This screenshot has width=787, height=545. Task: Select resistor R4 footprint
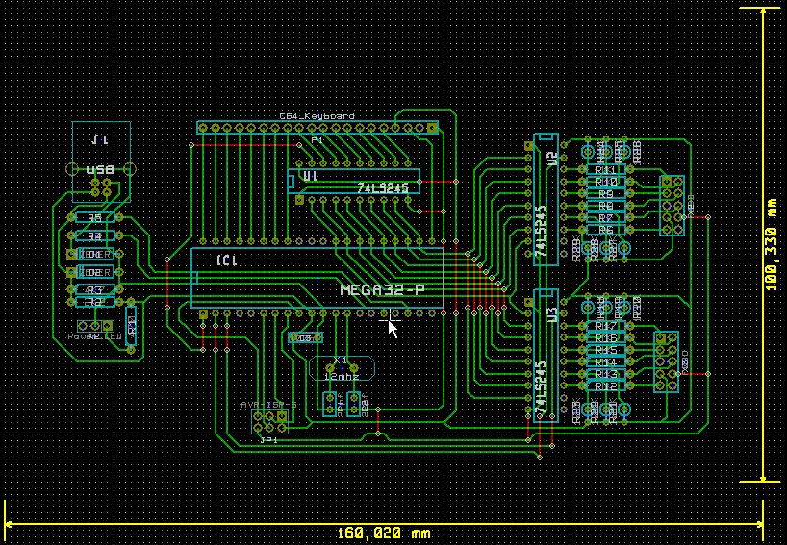[94, 235]
